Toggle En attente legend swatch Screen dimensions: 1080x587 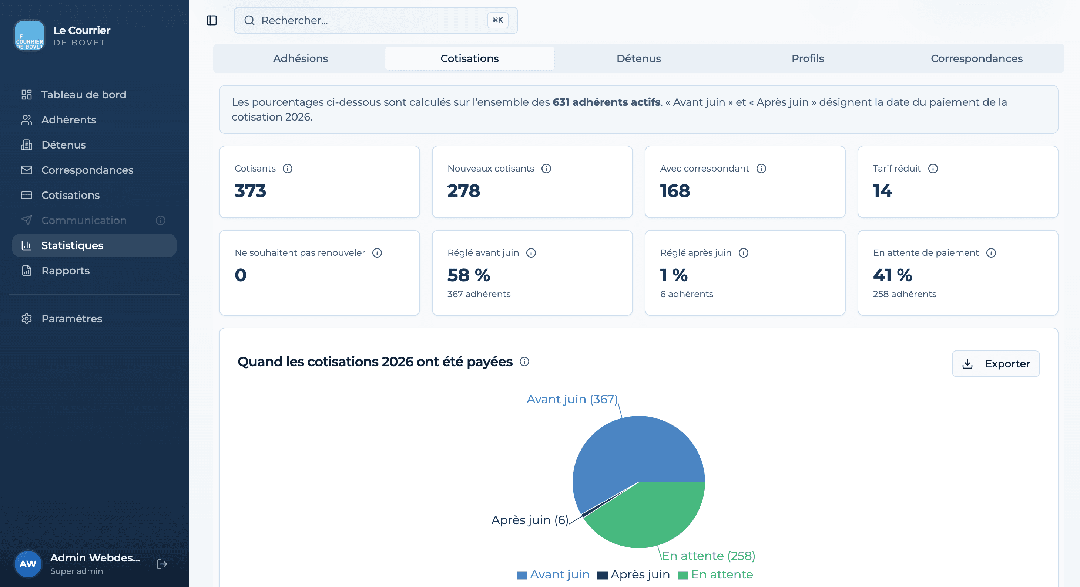pos(682,575)
